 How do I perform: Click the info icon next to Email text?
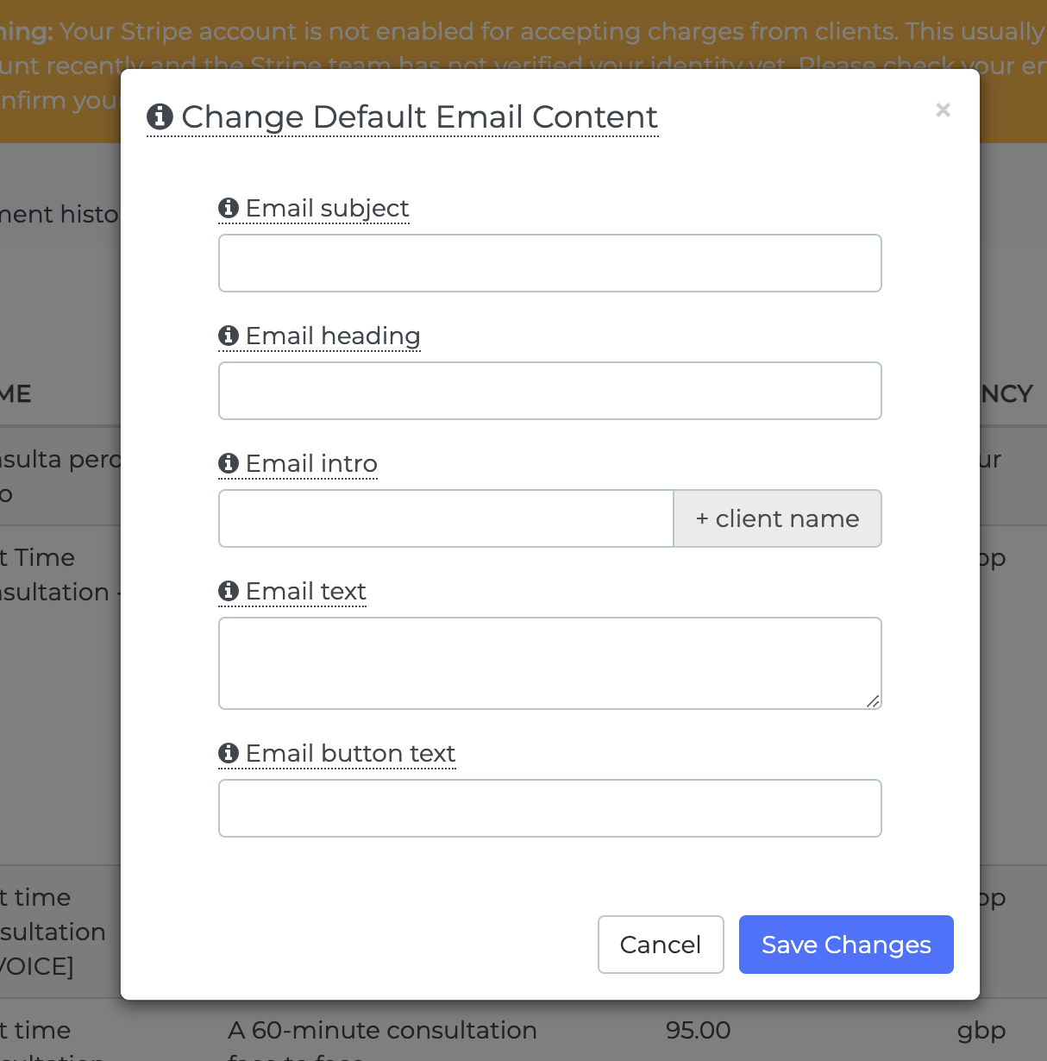pos(229,591)
